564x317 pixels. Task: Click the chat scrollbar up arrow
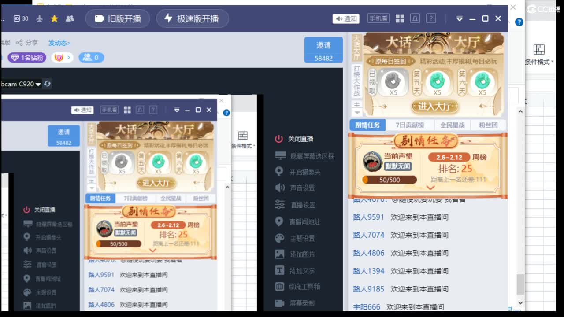[x=520, y=112]
